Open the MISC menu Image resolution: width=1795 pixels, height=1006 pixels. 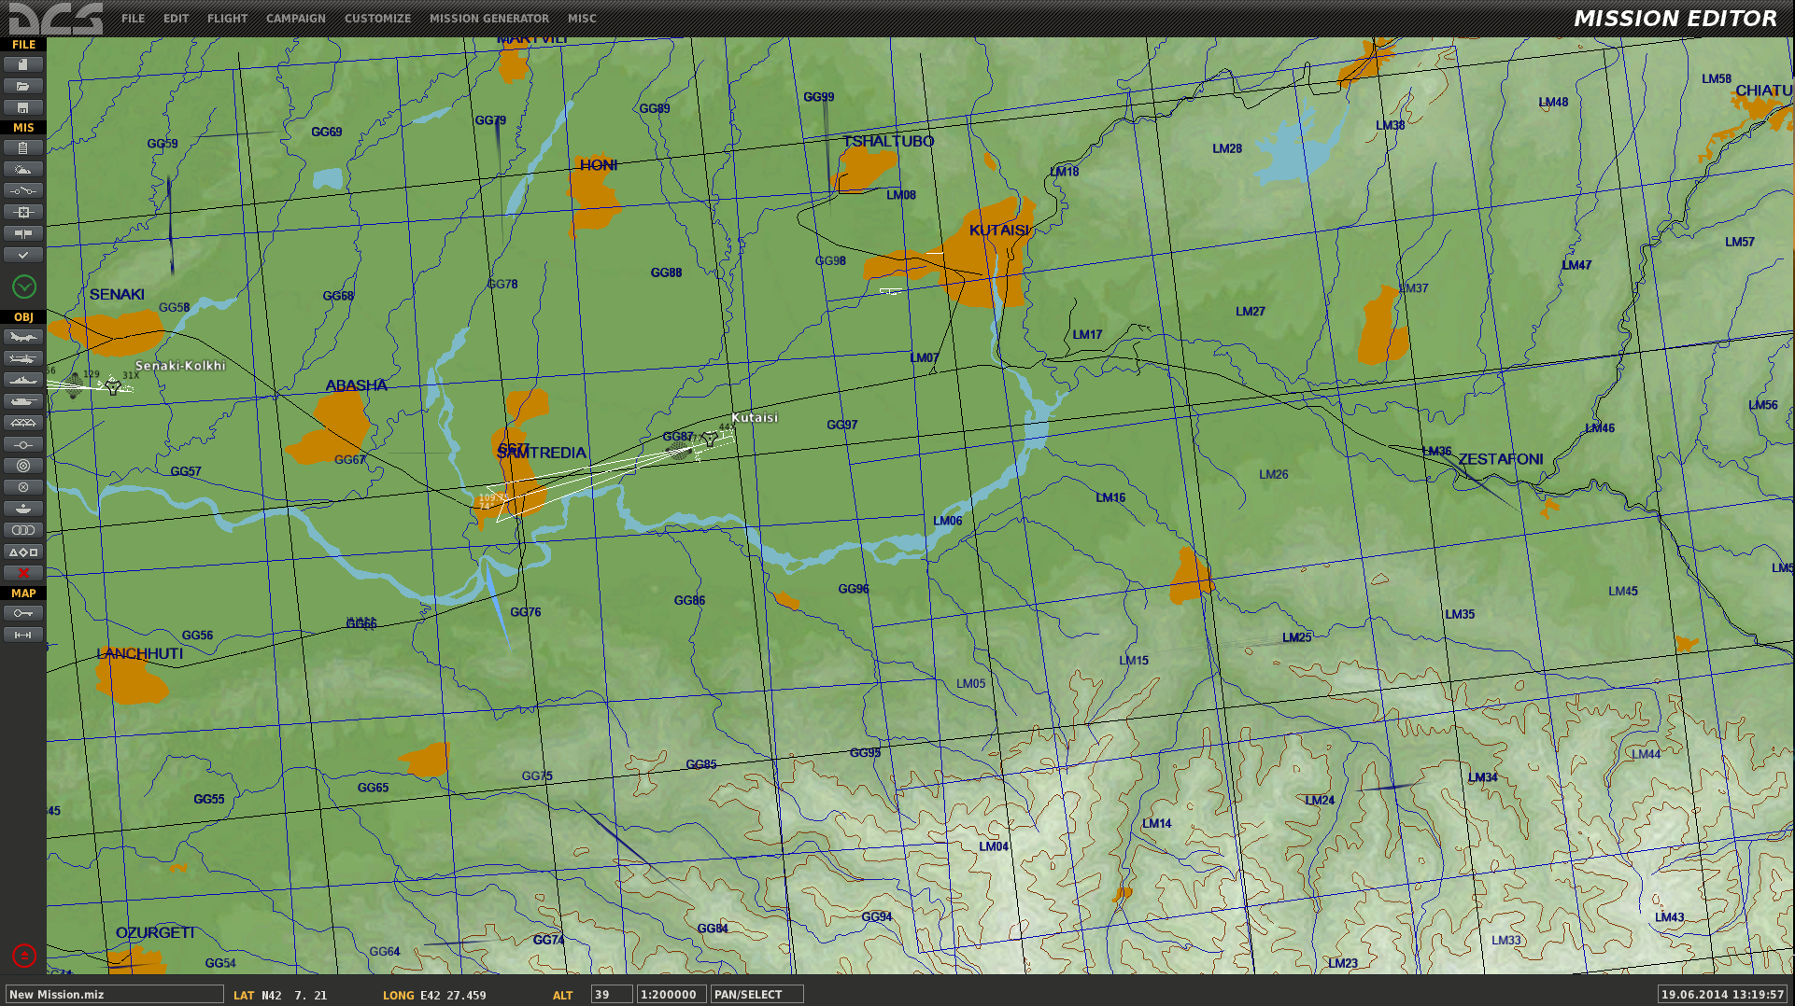582,19
